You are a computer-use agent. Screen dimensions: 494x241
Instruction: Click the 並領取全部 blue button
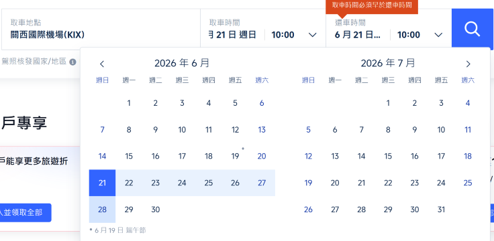pos(26,213)
